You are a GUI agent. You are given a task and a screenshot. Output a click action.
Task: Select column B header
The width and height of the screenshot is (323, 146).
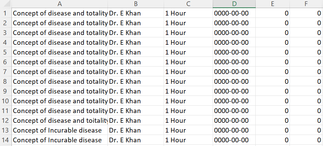point(136,4)
